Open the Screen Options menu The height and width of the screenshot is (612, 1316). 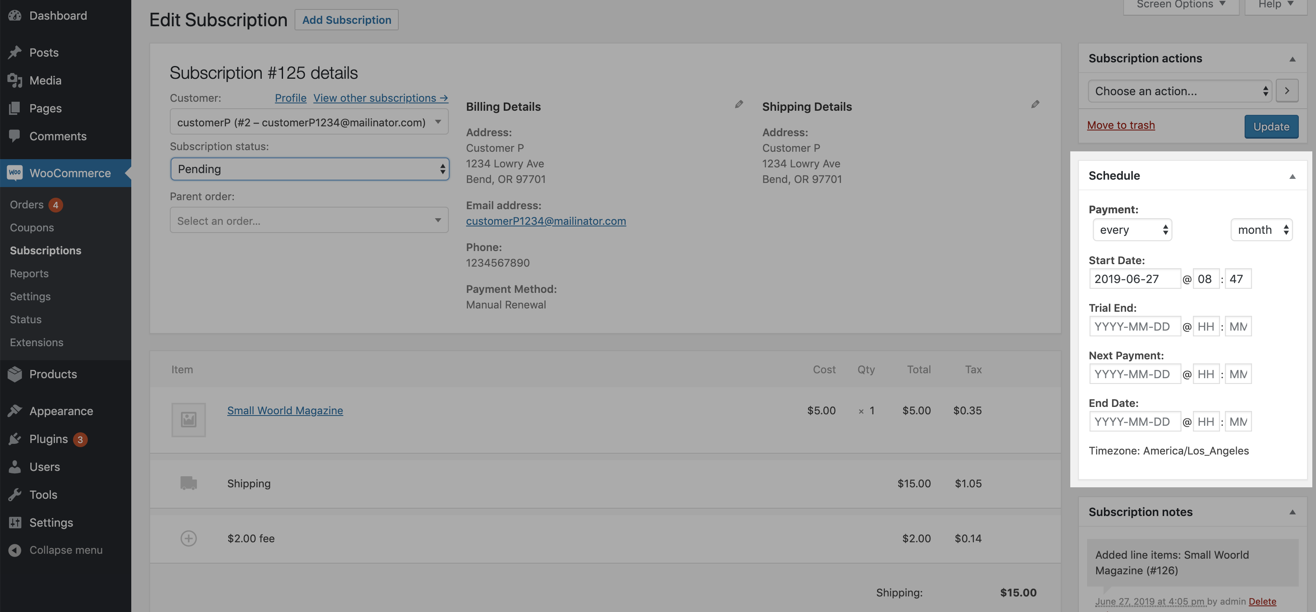click(1181, 4)
